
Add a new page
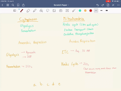pos(108,5)
